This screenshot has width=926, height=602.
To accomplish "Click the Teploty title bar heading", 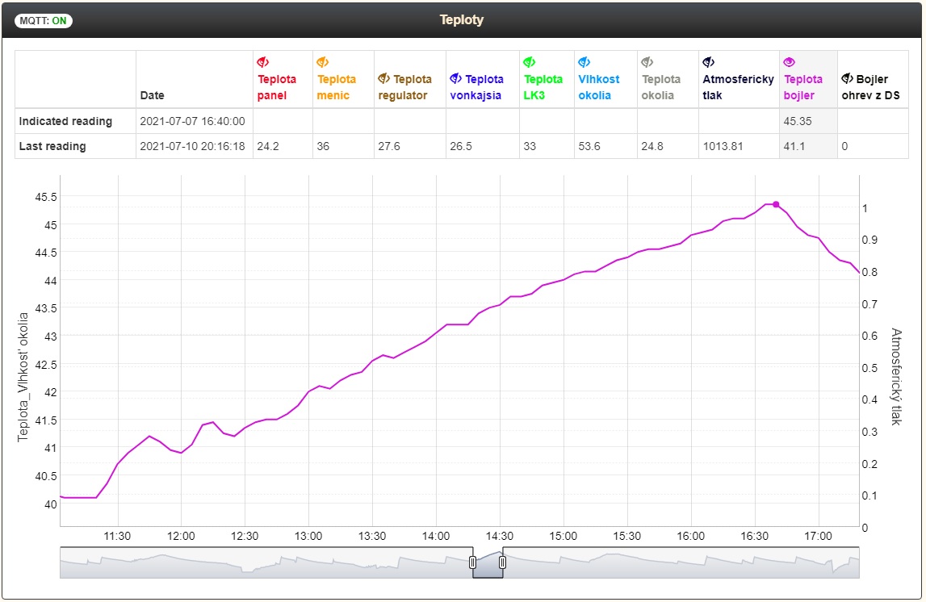I will (x=462, y=19).
